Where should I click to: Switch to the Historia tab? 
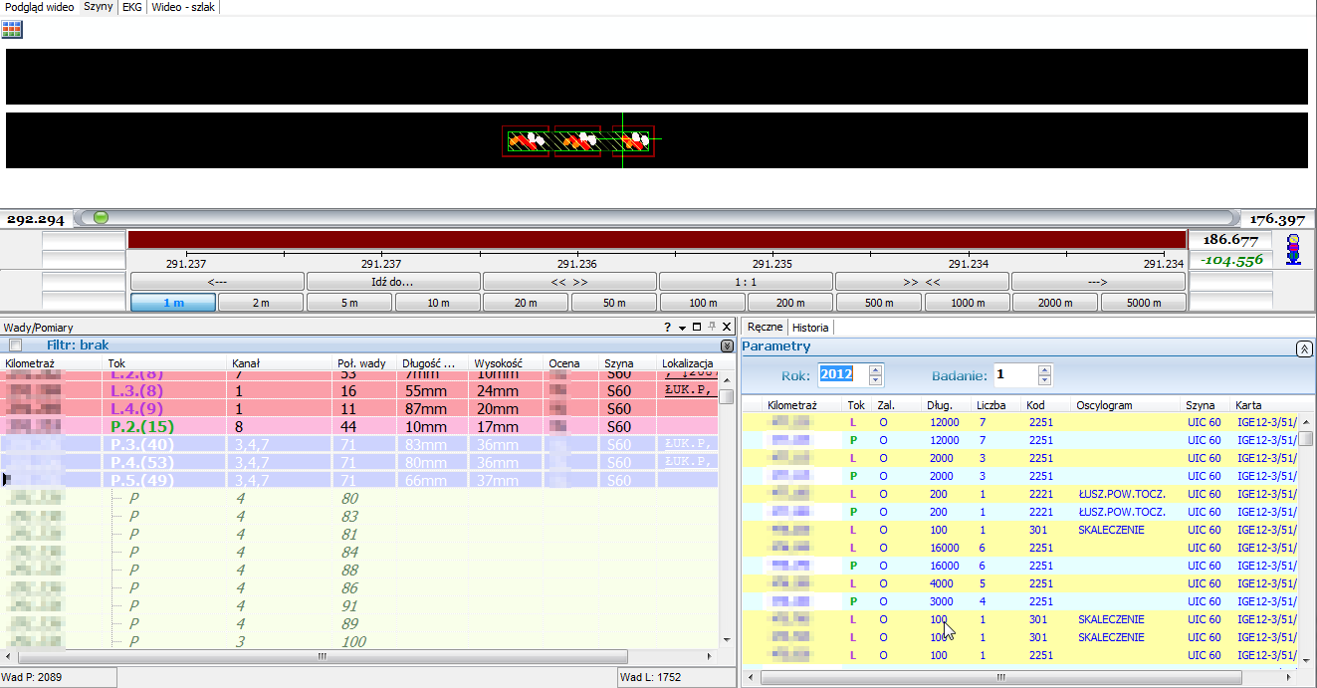click(809, 327)
